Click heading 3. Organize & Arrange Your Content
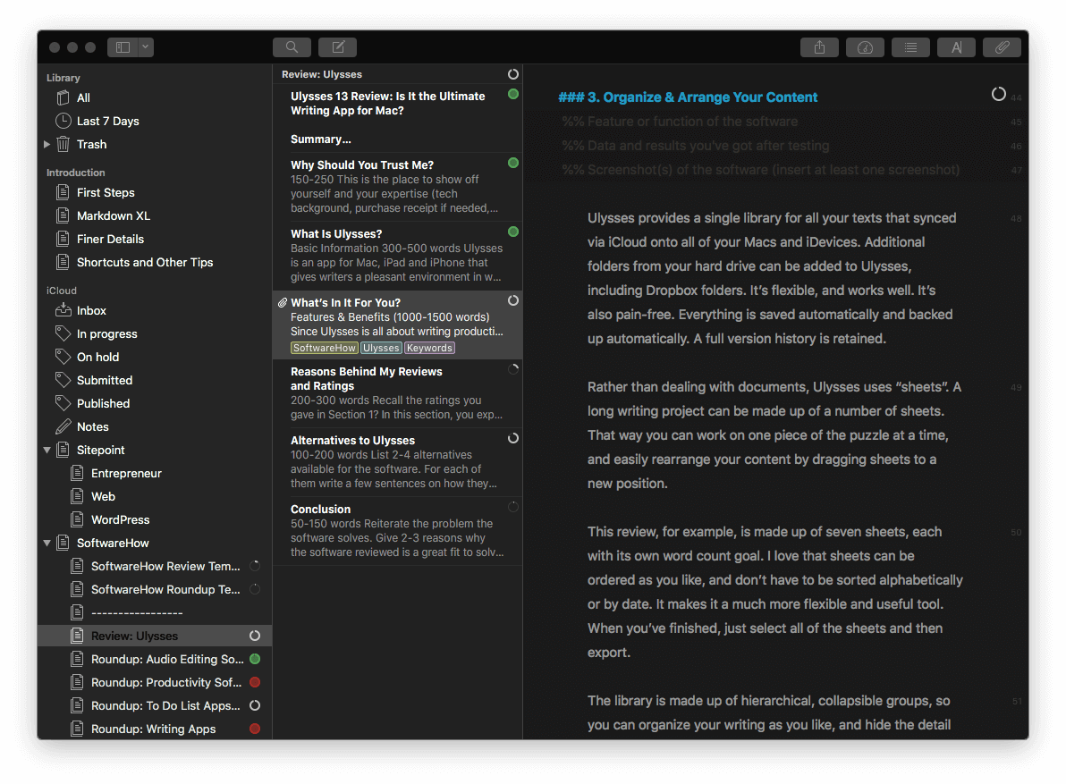Viewport: 1066px width, 784px height. click(688, 97)
